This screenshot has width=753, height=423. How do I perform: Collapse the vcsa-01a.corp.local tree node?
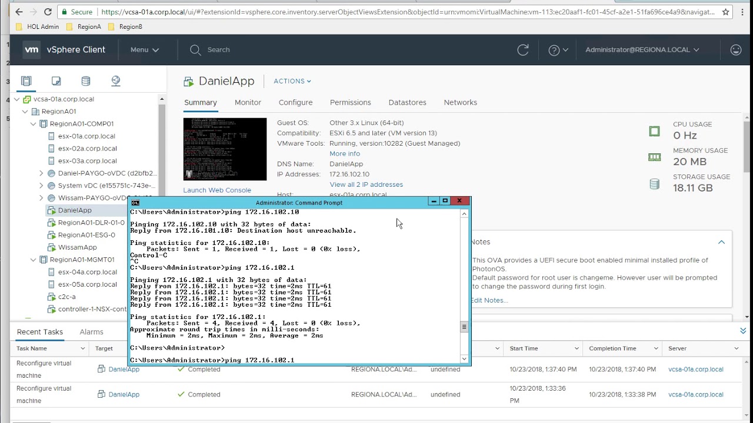[16, 99]
